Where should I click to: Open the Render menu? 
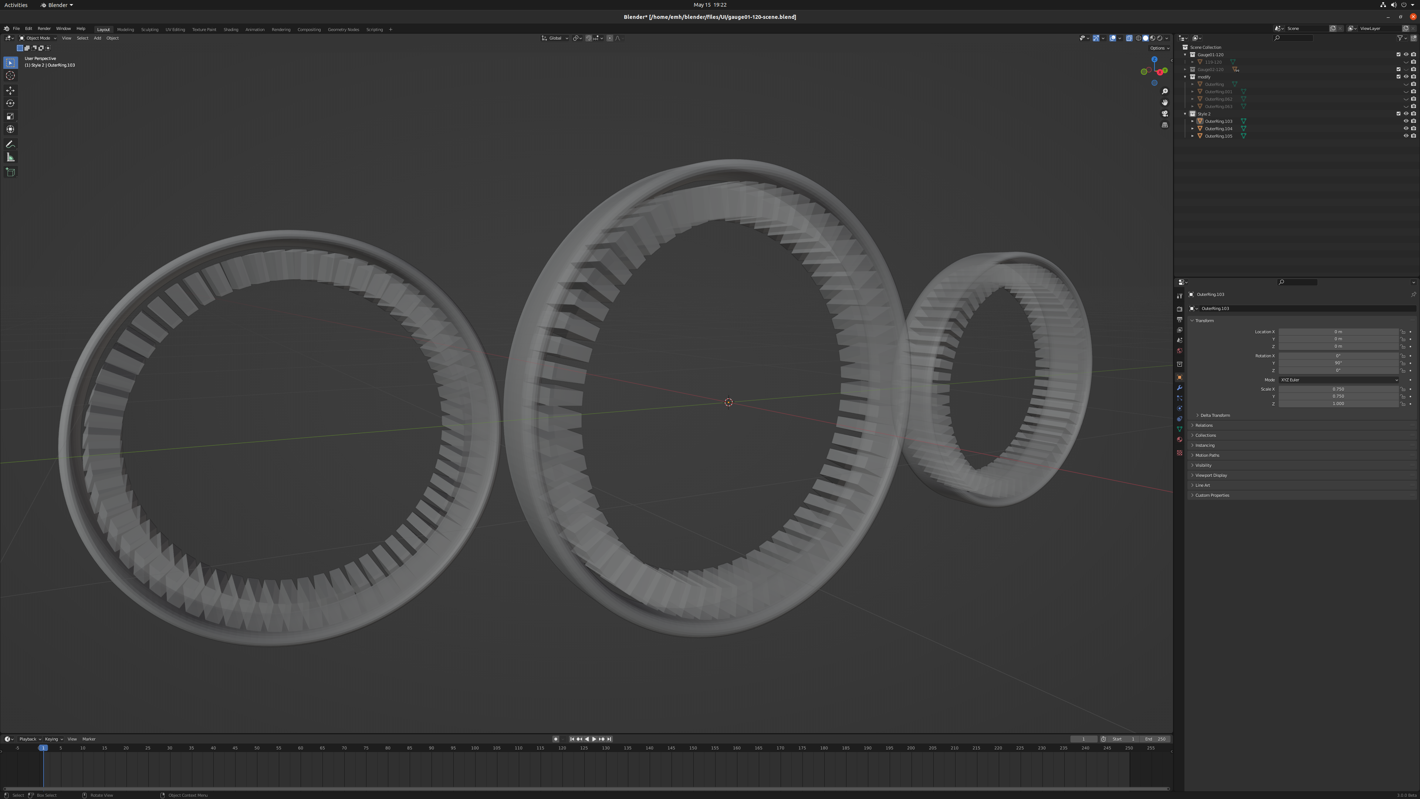pyautogui.click(x=44, y=29)
